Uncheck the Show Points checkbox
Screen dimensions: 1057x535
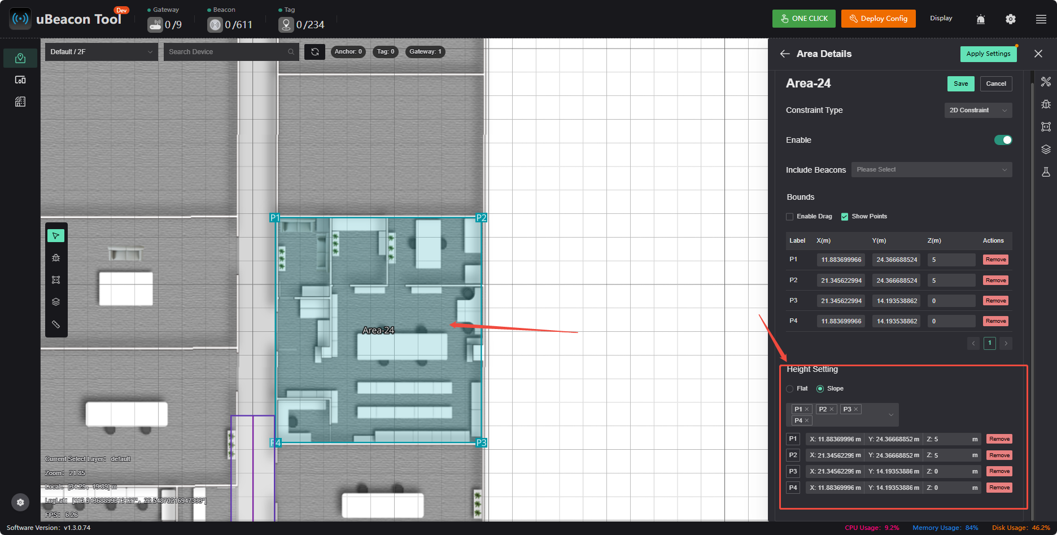click(845, 217)
